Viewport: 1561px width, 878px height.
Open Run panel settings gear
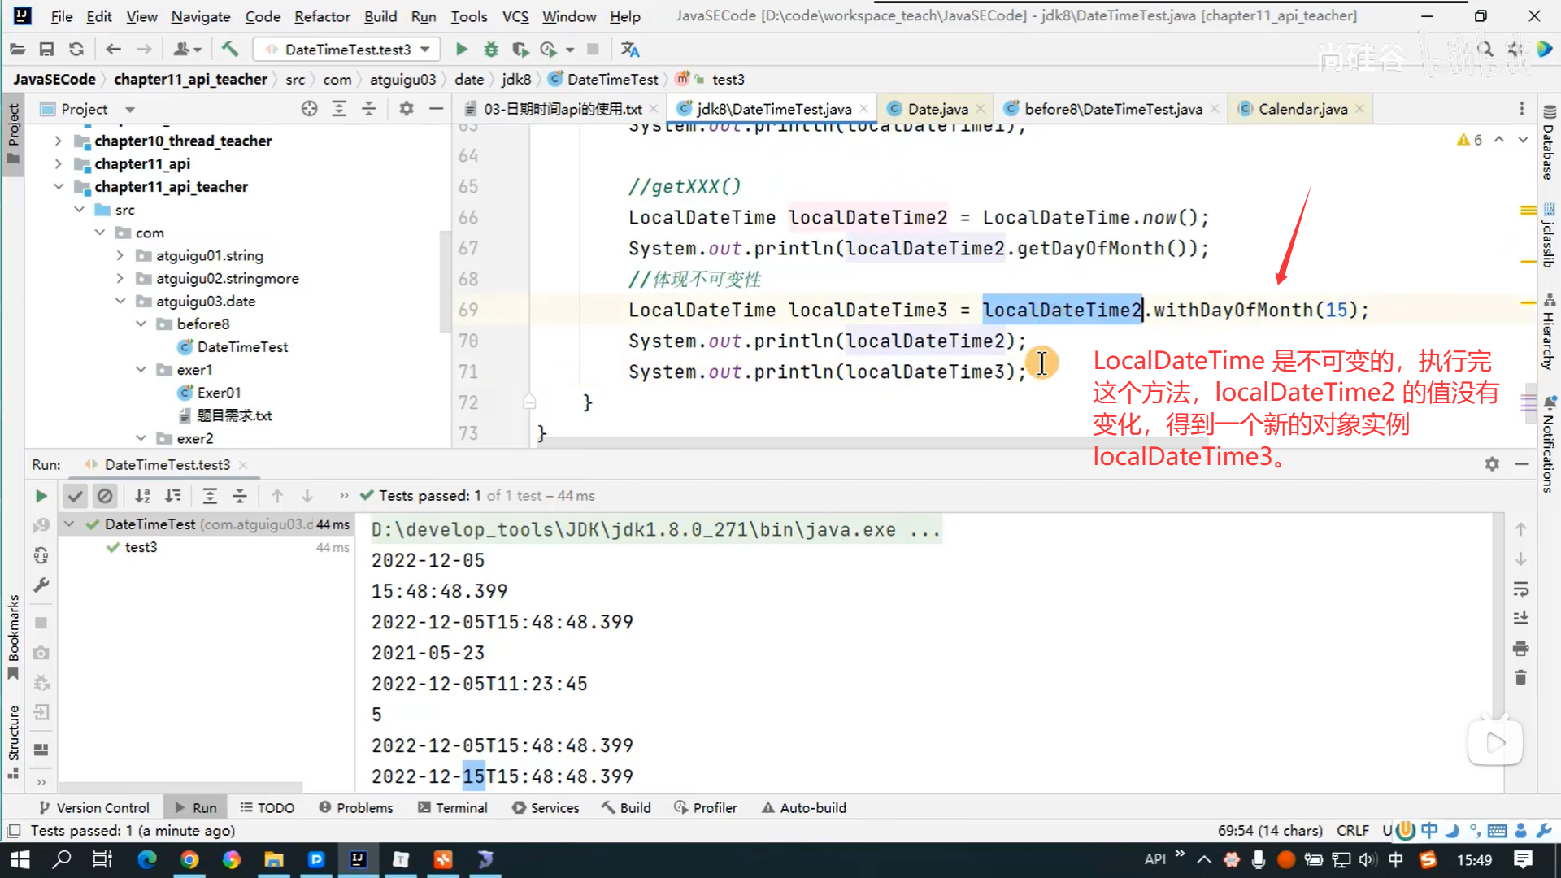point(1492,464)
